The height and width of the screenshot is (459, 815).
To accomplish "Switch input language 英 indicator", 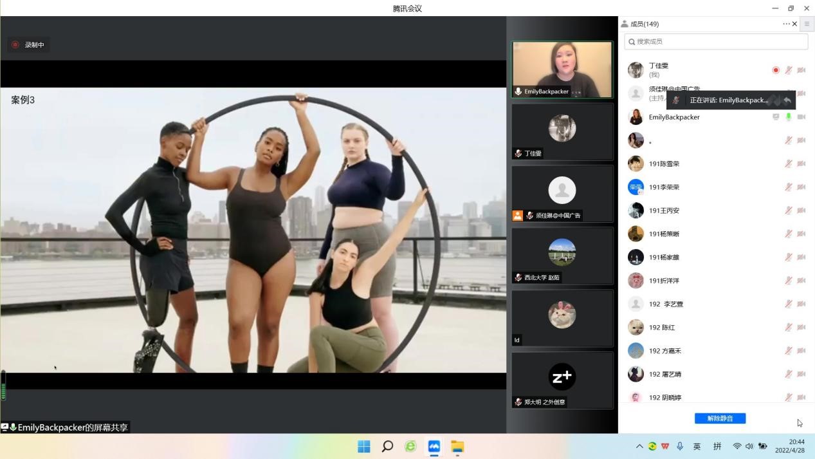I will point(697,446).
